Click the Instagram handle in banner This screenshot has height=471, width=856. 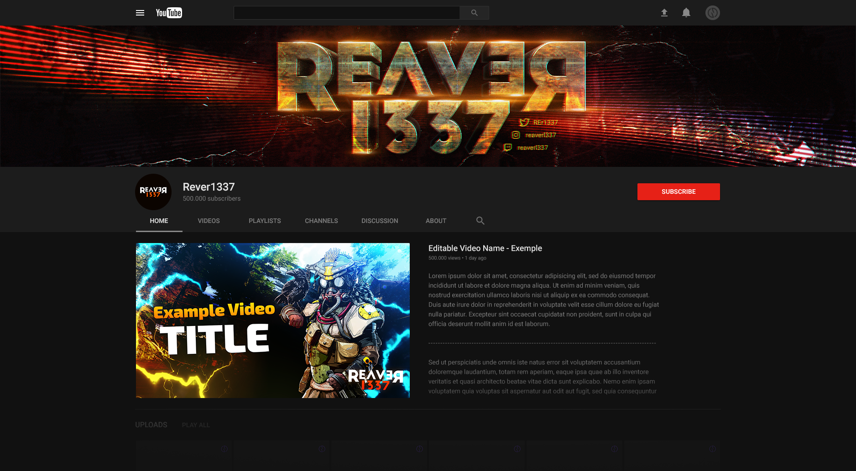534,135
